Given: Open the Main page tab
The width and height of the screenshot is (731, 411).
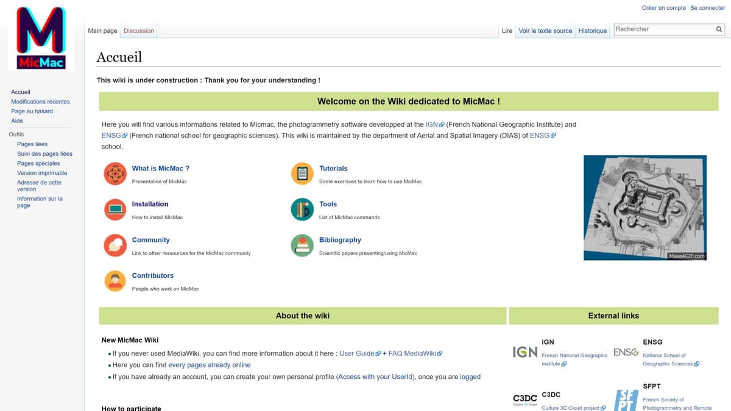Looking at the screenshot, I should coord(102,30).
